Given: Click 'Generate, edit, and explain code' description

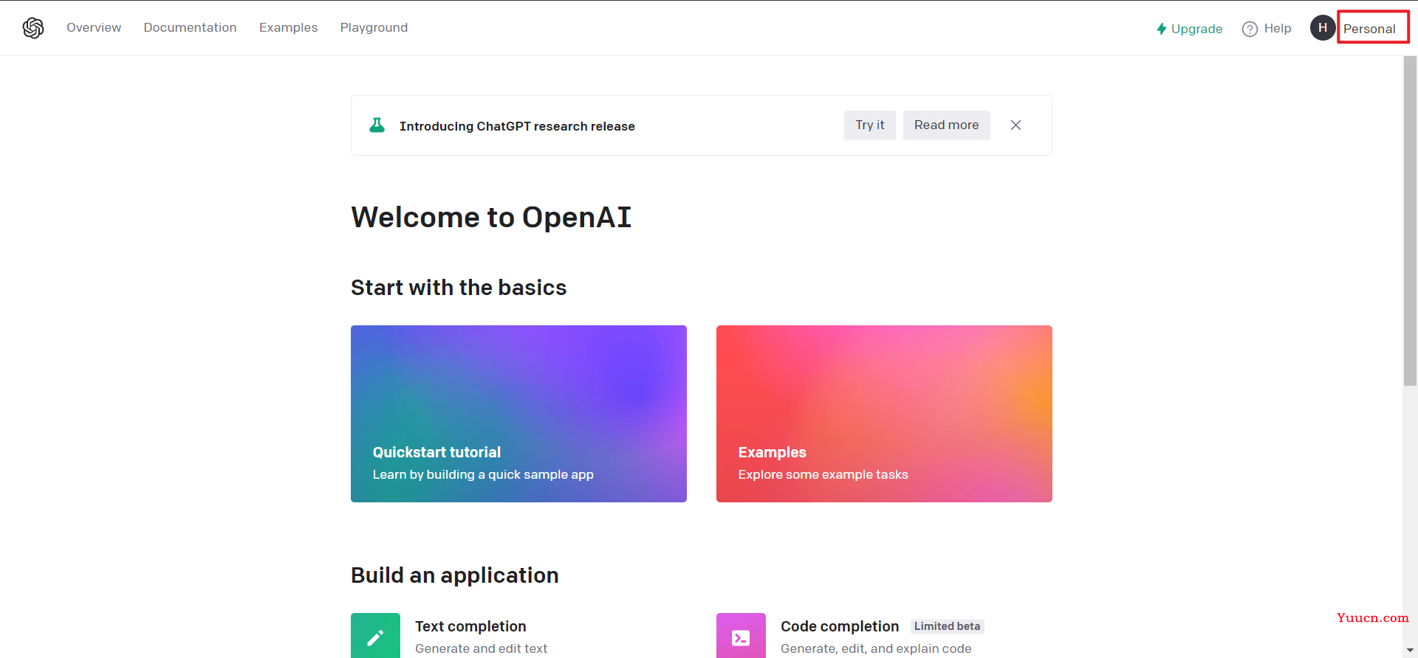Looking at the screenshot, I should point(876,648).
